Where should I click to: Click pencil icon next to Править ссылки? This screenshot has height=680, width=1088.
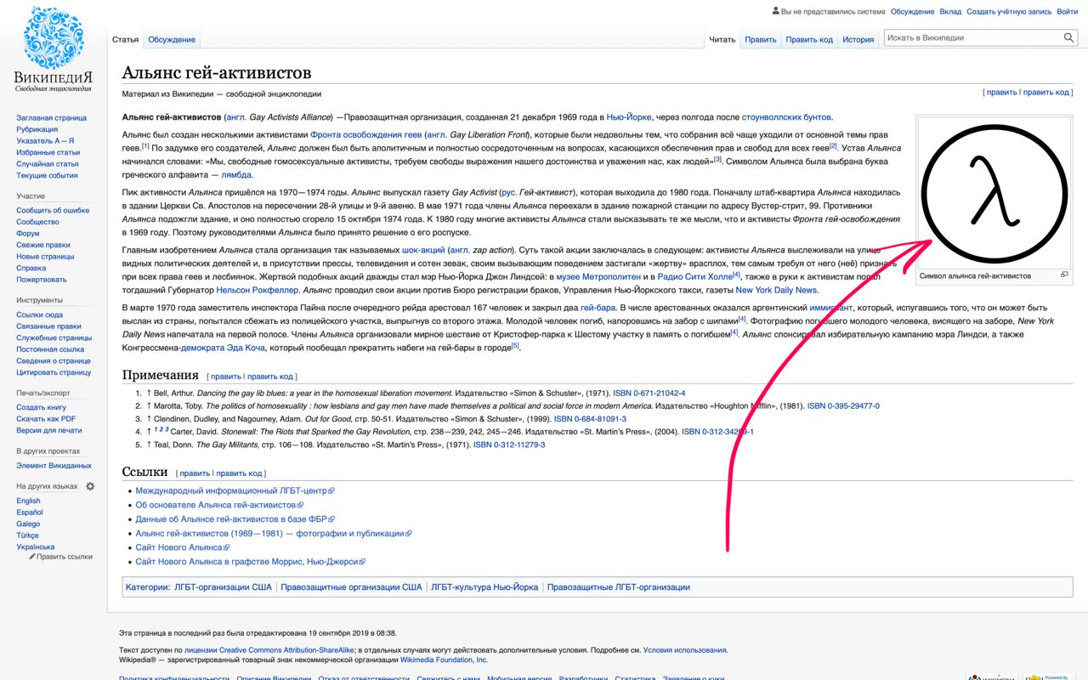pyautogui.click(x=32, y=556)
